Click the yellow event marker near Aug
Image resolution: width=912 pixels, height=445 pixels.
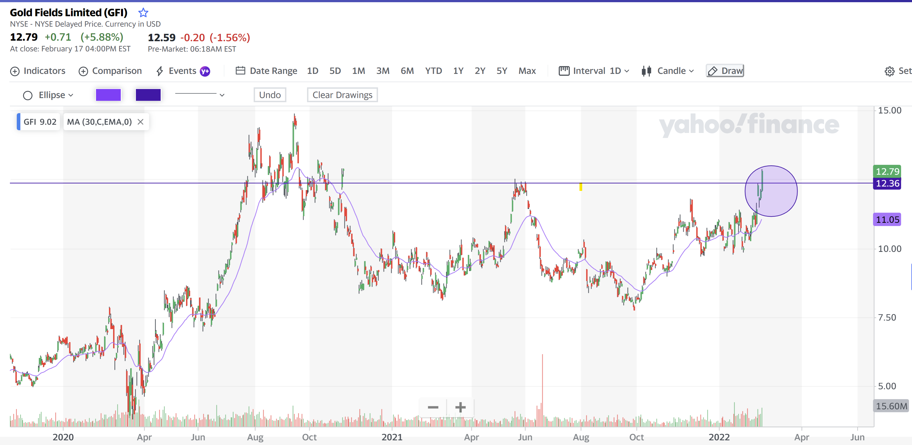click(x=580, y=187)
